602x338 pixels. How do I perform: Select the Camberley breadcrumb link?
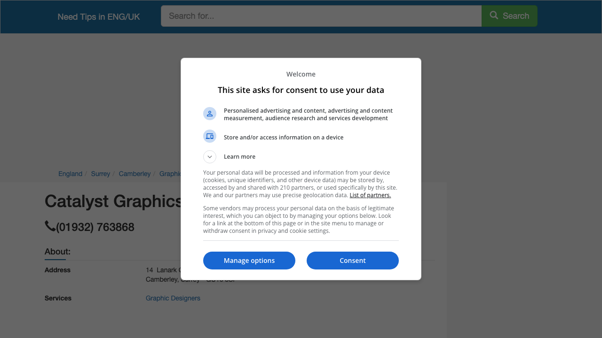click(135, 174)
